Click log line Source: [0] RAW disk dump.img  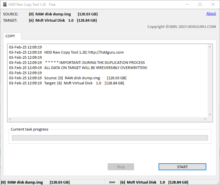tap(68, 78)
